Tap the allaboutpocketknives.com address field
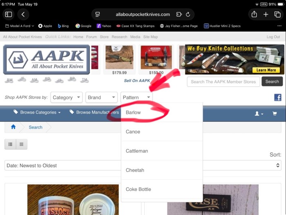This screenshot has width=286, height=215. point(143,14)
